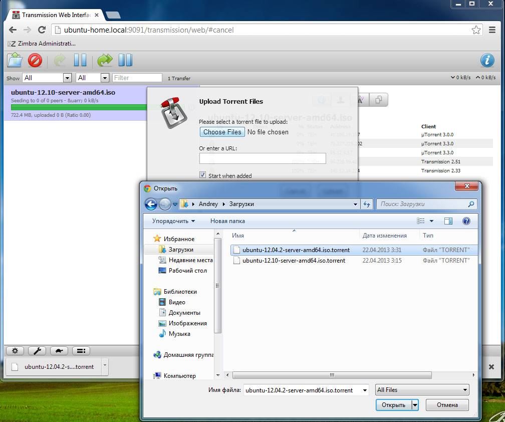505x422 pixels.
Task: Open the view options dropdown arrow
Action: [x=431, y=221]
